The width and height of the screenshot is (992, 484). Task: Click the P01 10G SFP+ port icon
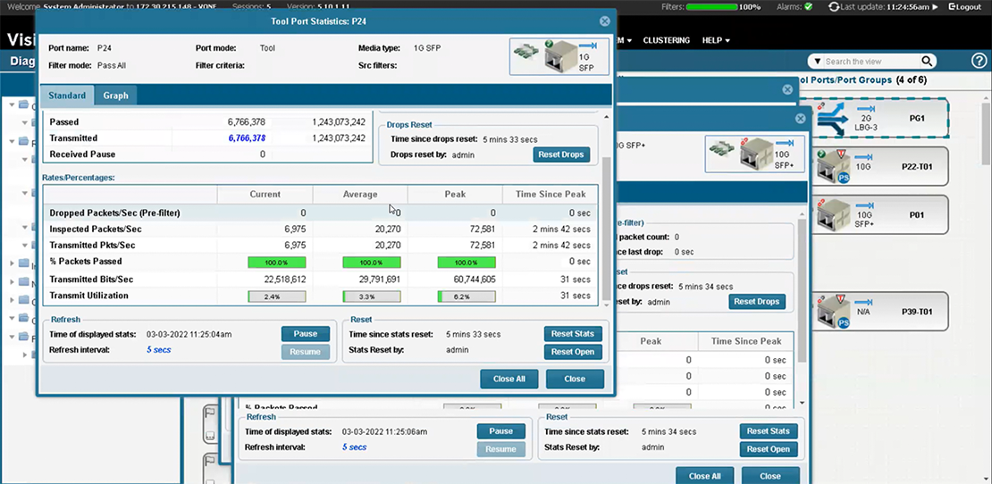834,215
